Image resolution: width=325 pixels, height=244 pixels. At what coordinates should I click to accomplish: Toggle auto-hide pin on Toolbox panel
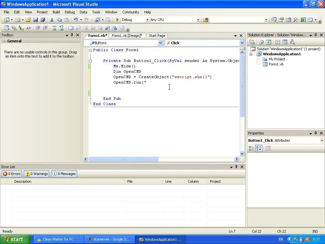click(72, 35)
